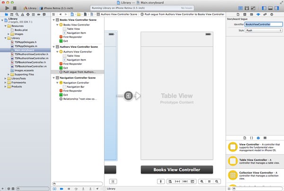Go forward in the jump bar

(66, 14)
